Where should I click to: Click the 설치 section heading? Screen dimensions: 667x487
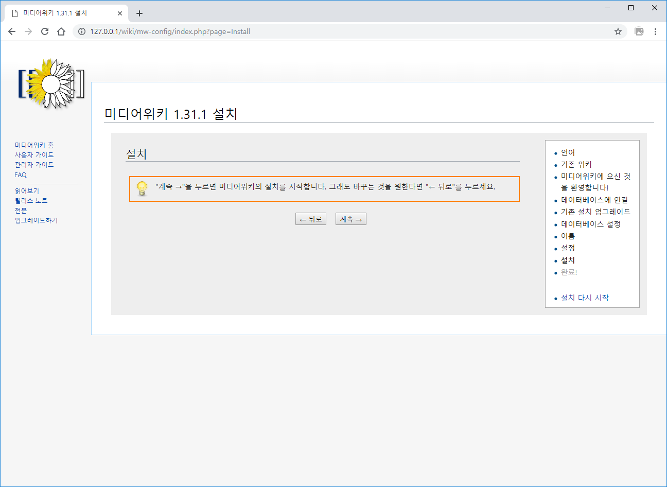click(x=136, y=154)
